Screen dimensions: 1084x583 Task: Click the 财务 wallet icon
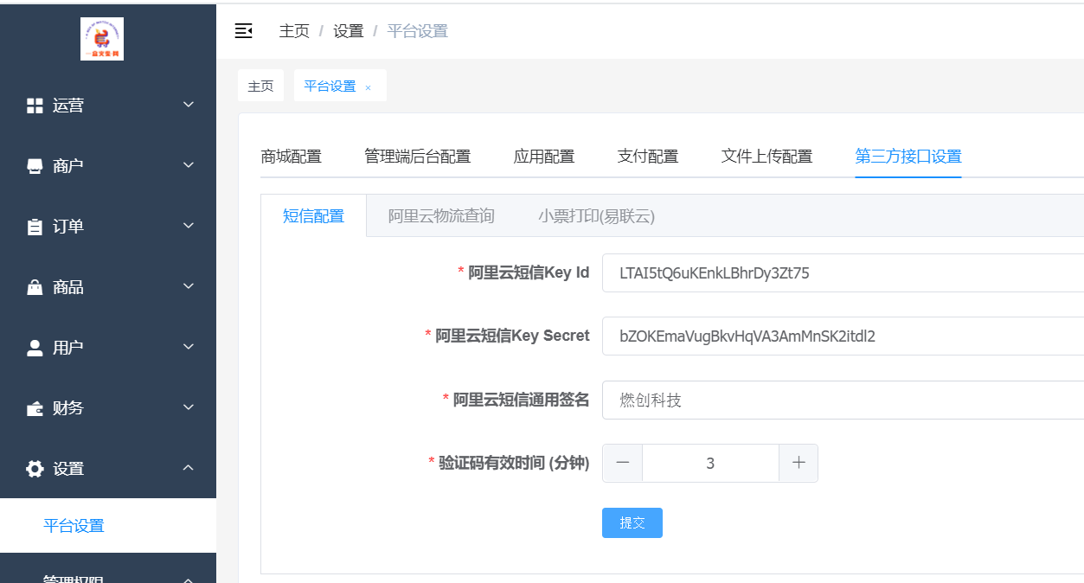pos(35,408)
